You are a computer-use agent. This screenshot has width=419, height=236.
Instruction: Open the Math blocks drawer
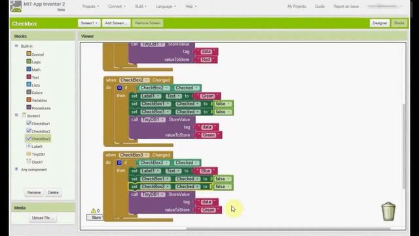pyautogui.click(x=33, y=69)
